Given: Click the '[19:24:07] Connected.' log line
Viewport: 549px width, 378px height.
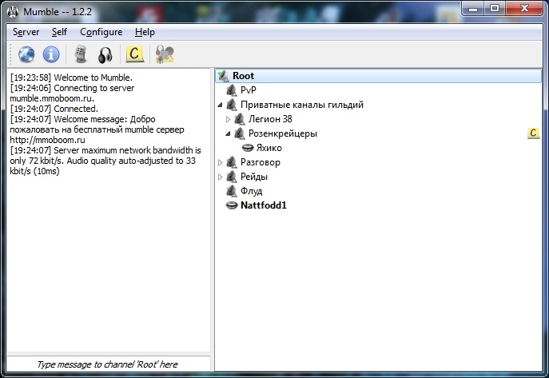Looking at the screenshot, I should [x=54, y=109].
